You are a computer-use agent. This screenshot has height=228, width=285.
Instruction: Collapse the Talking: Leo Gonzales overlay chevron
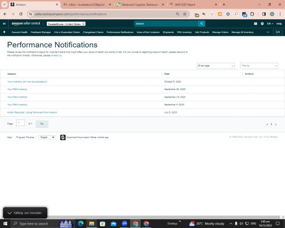[9, 213]
